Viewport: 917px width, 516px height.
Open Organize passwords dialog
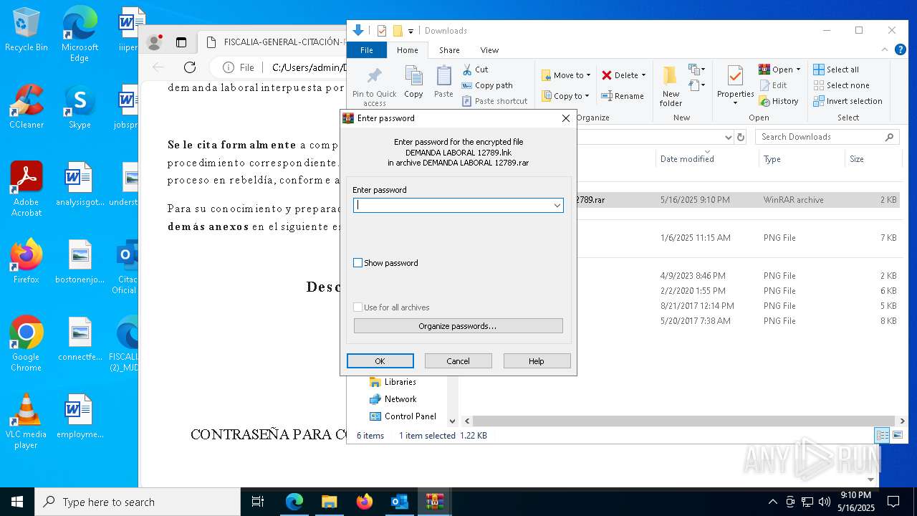458,326
